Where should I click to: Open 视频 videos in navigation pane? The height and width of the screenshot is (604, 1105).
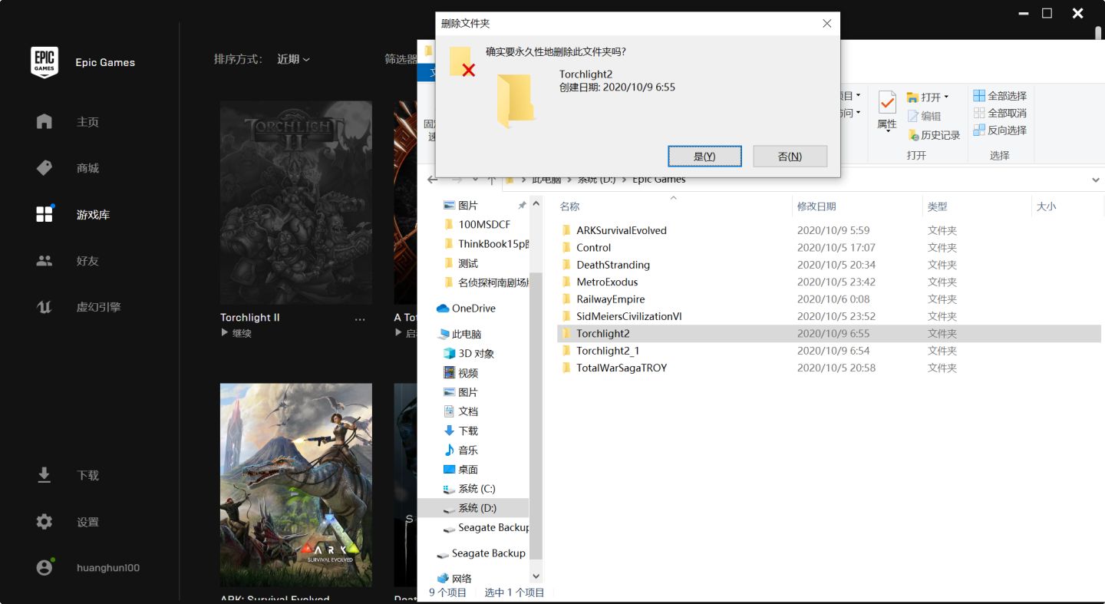tap(468, 373)
